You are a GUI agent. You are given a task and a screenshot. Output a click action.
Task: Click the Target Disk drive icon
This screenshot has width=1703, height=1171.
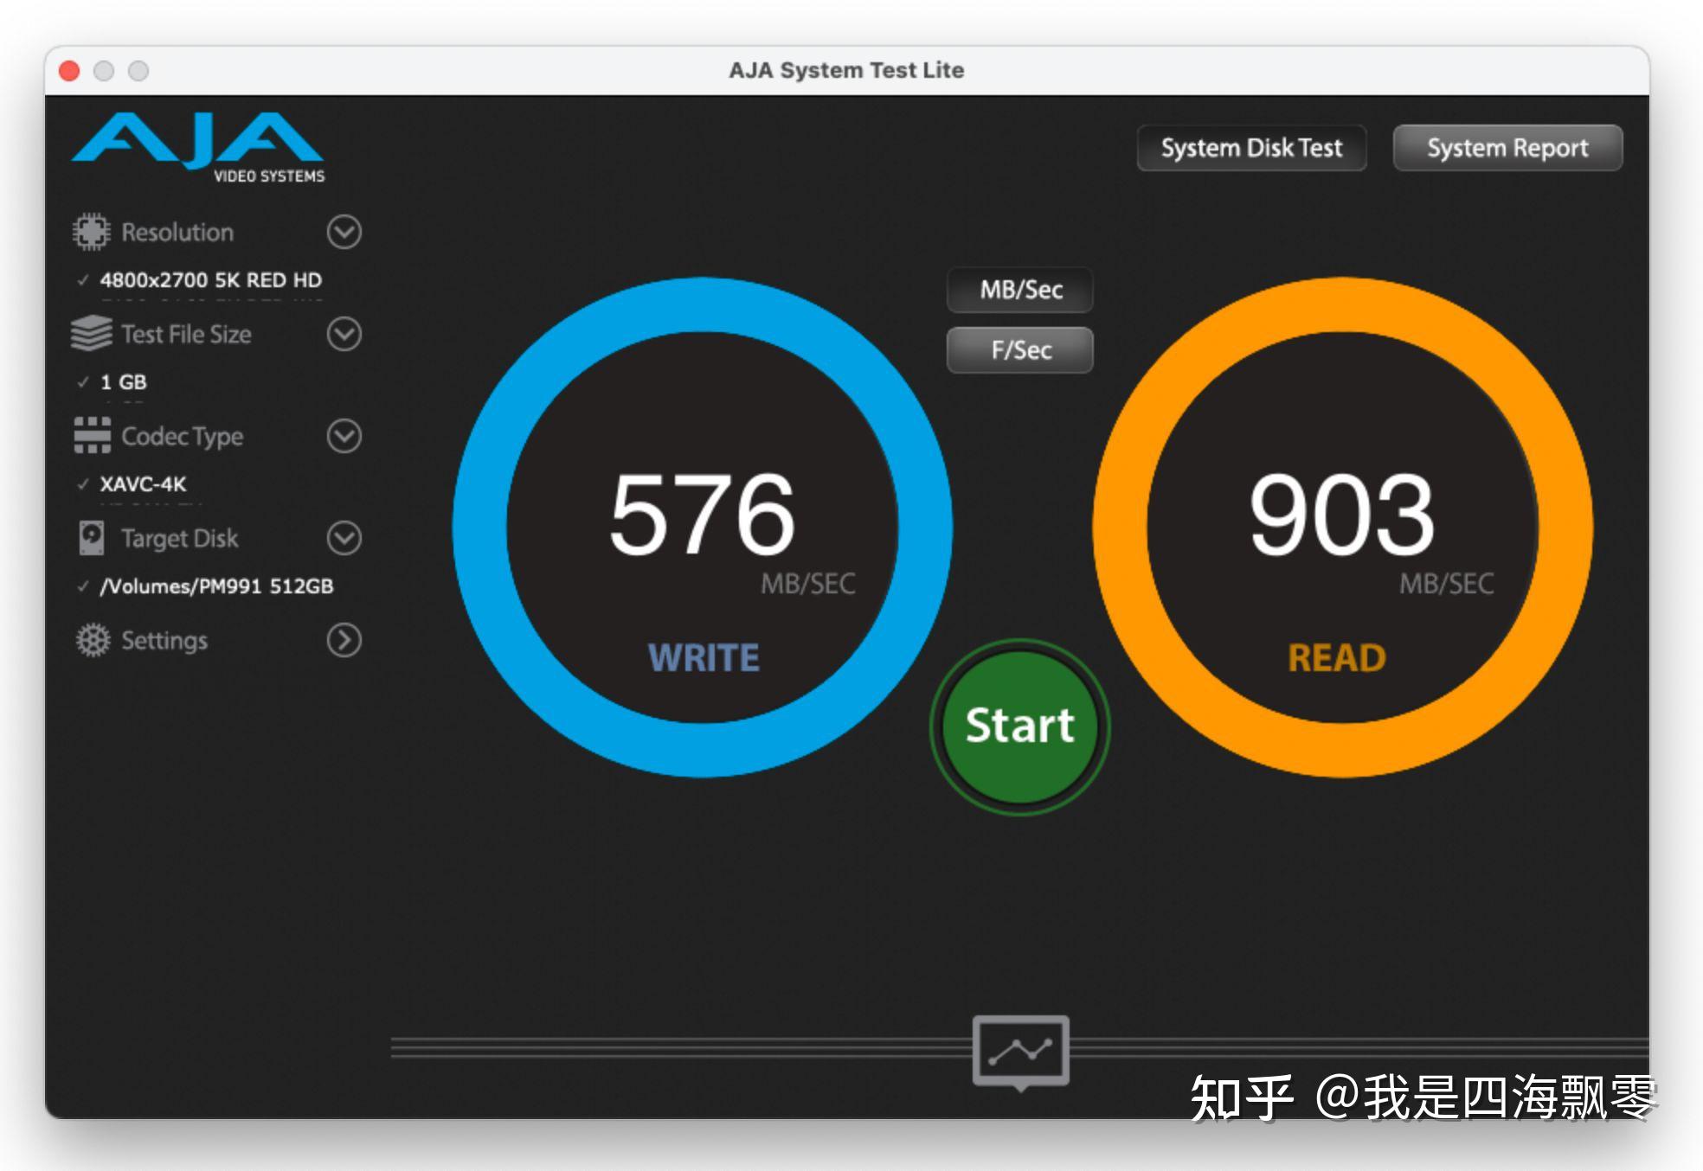pyautogui.click(x=89, y=538)
